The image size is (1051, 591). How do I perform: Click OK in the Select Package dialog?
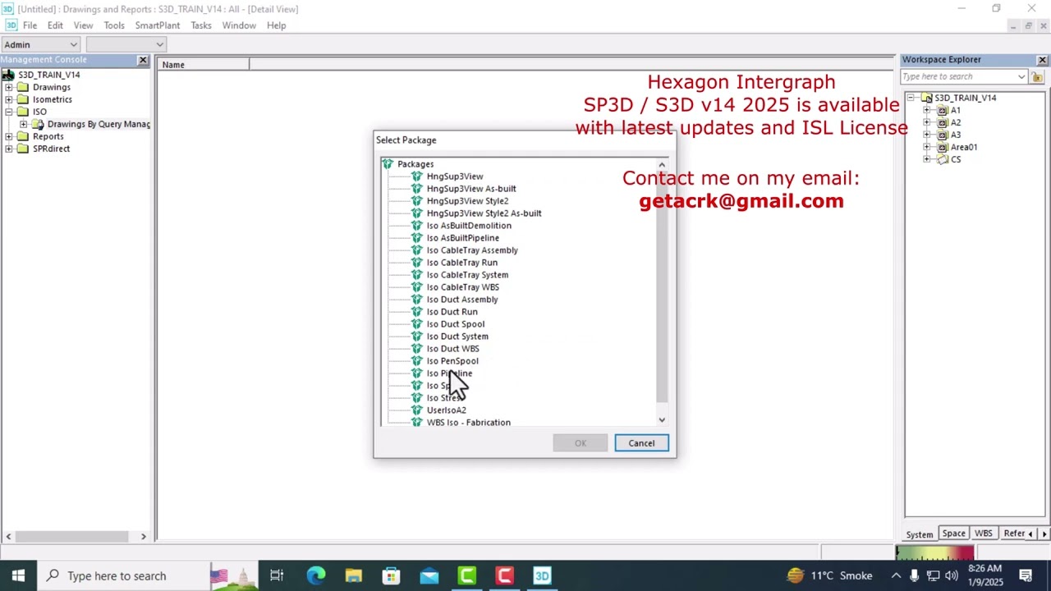click(581, 443)
